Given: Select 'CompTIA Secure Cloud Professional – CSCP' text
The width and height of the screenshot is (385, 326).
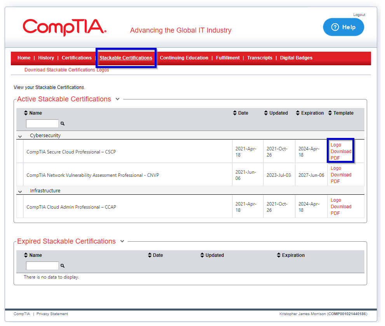Looking at the screenshot, I should [71, 152].
